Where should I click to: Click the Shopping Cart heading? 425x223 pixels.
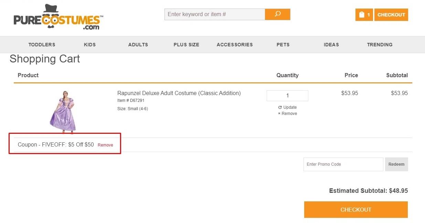(45, 59)
